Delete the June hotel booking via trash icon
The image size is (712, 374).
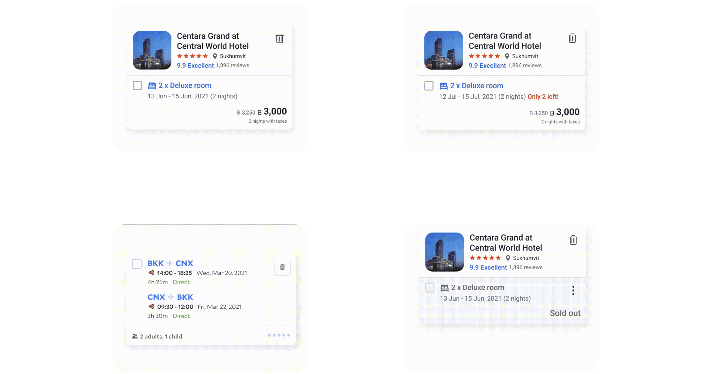[279, 38]
